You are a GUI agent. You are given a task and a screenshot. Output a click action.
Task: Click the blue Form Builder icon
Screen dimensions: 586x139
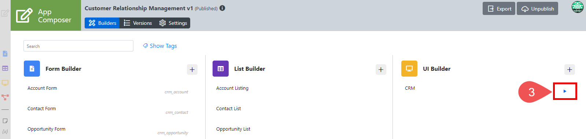[32, 69]
